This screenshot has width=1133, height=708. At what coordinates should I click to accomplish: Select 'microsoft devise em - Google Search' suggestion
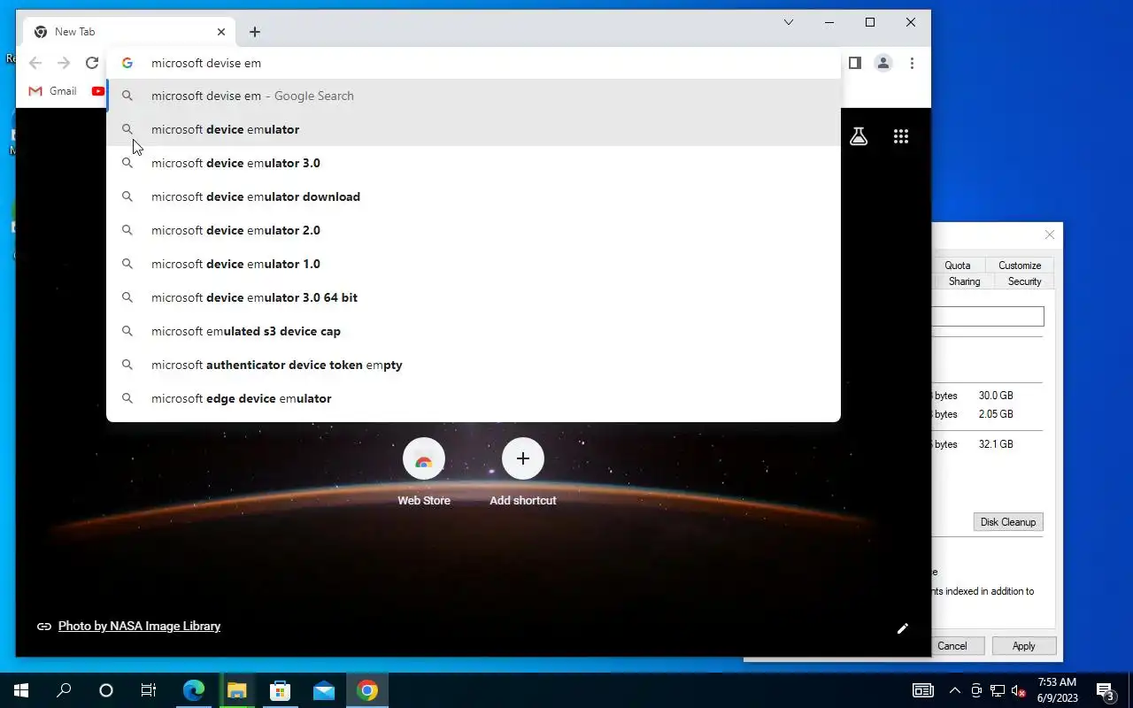(x=474, y=96)
